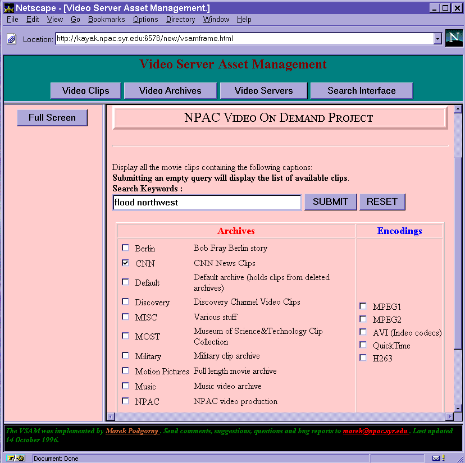Click the vertical scrollbar up arrow
The height and width of the screenshot is (463, 465).
click(x=458, y=109)
